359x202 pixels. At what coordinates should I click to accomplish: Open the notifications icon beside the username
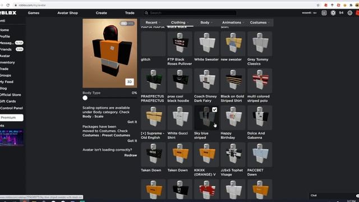pyautogui.click(x=324, y=13)
